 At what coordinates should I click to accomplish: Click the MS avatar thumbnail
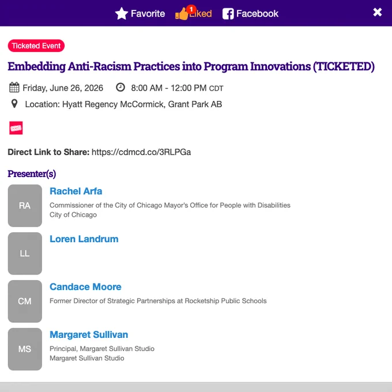tap(25, 349)
